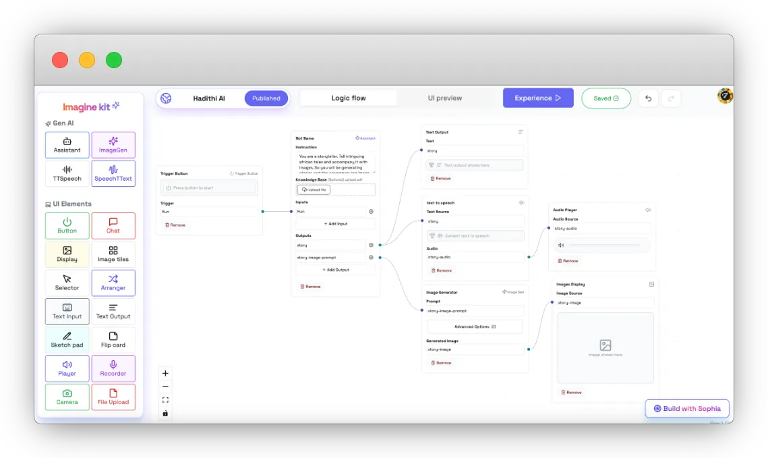Expand Advanced Options in the Image Generator node
This screenshot has height=458, width=768.
[x=475, y=326]
